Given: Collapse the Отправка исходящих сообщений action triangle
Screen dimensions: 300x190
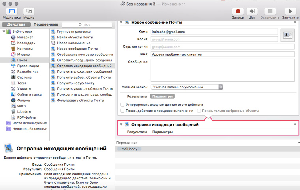Looking at the screenshot, I should pyautogui.click(x=121, y=124).
